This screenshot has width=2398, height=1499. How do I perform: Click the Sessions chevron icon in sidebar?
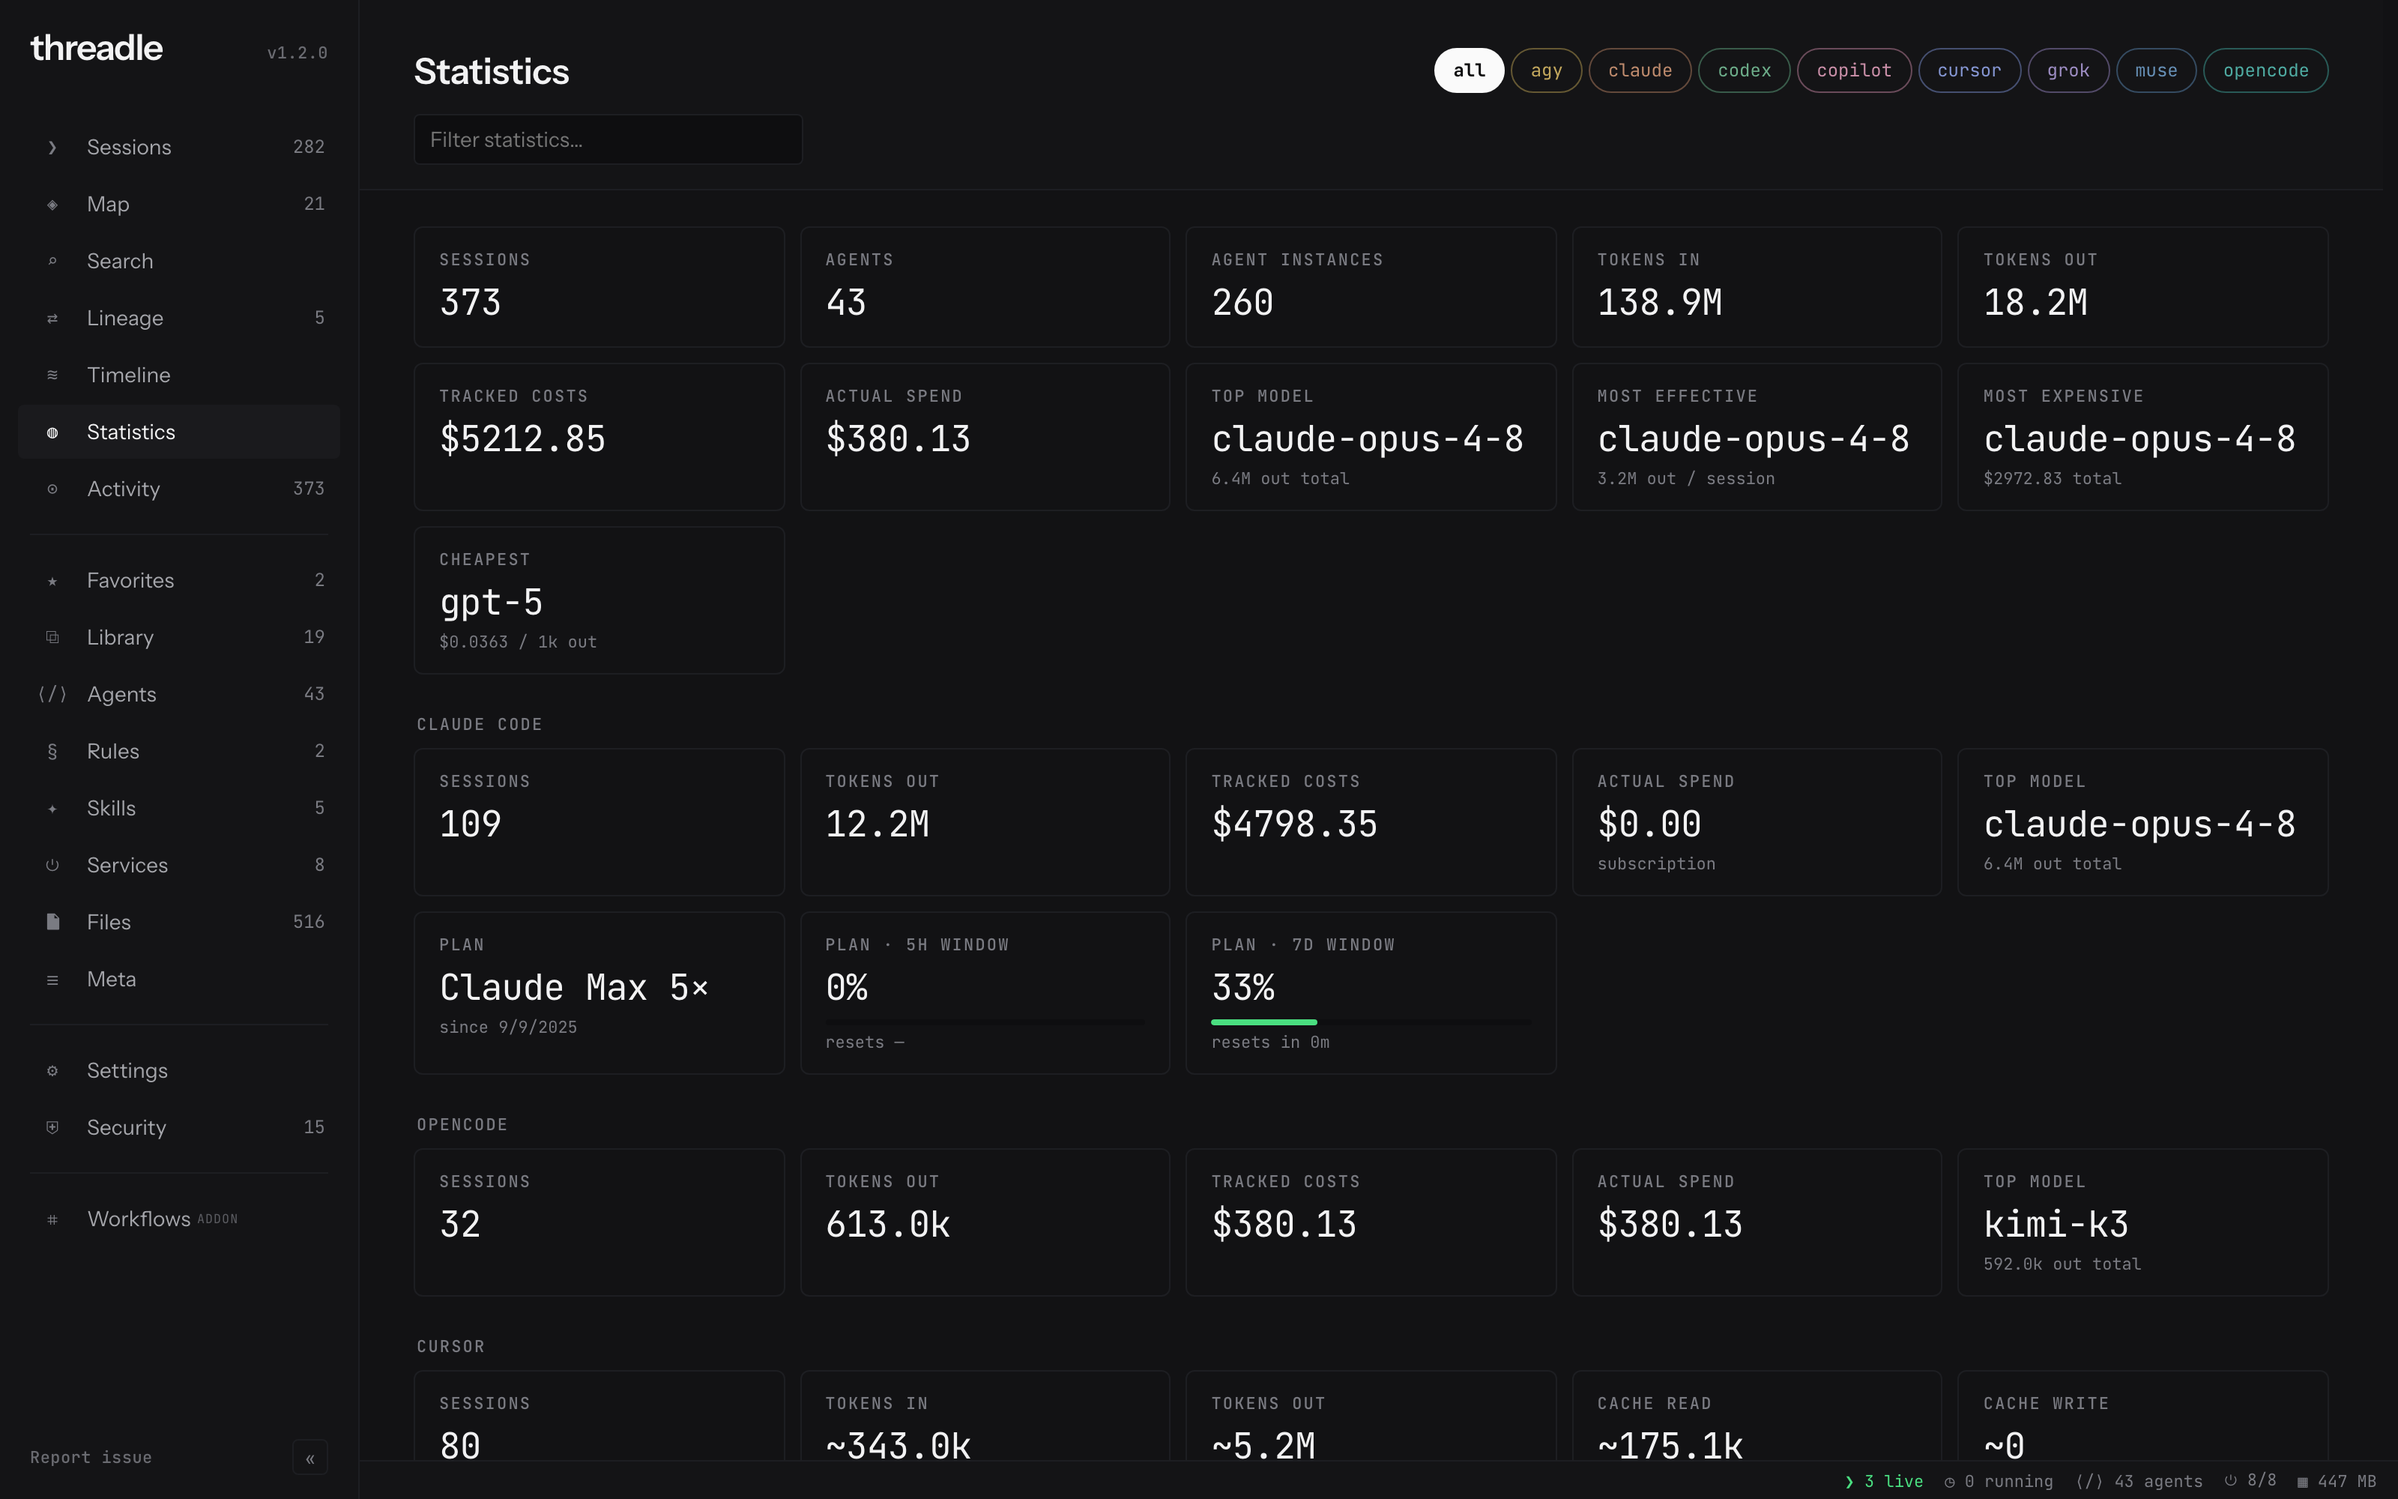(52, 148)
